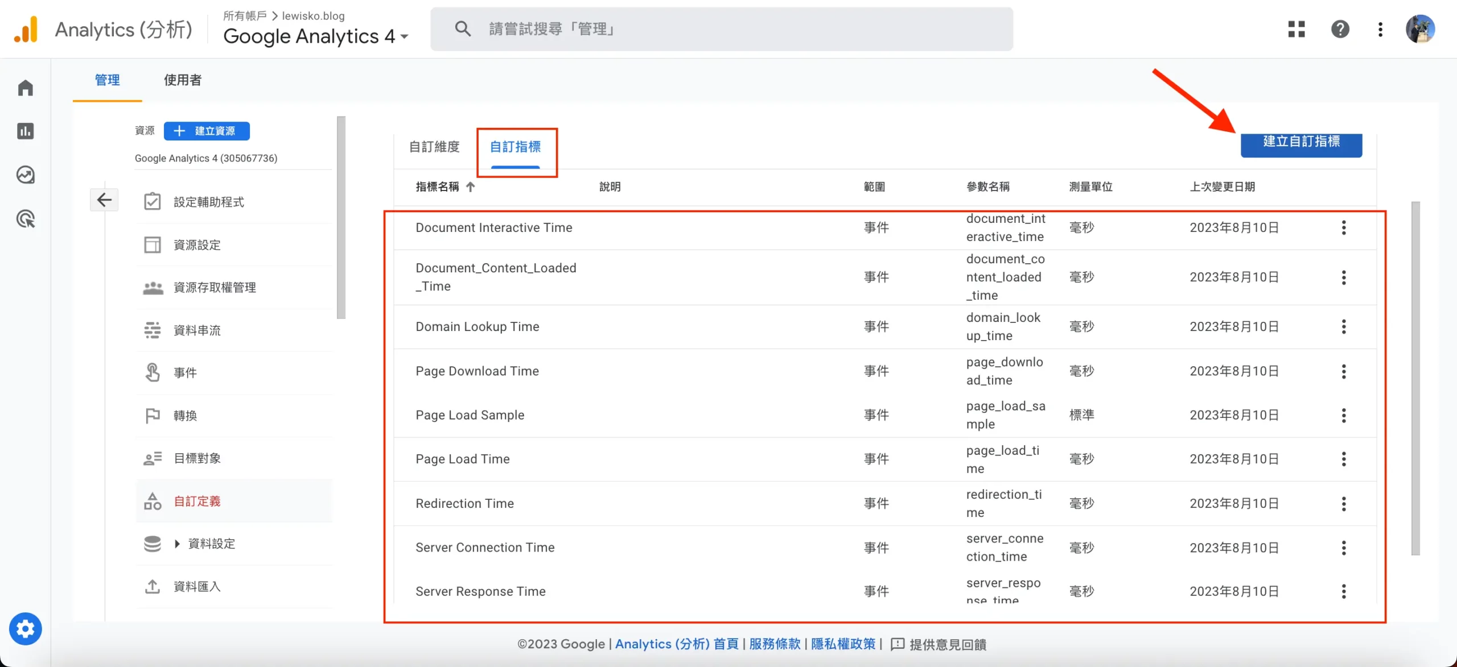The width and height of the screenshot is (1457, 667).
Task: Open 資源存取權管理 in admin menu
Action: [234, 287]
